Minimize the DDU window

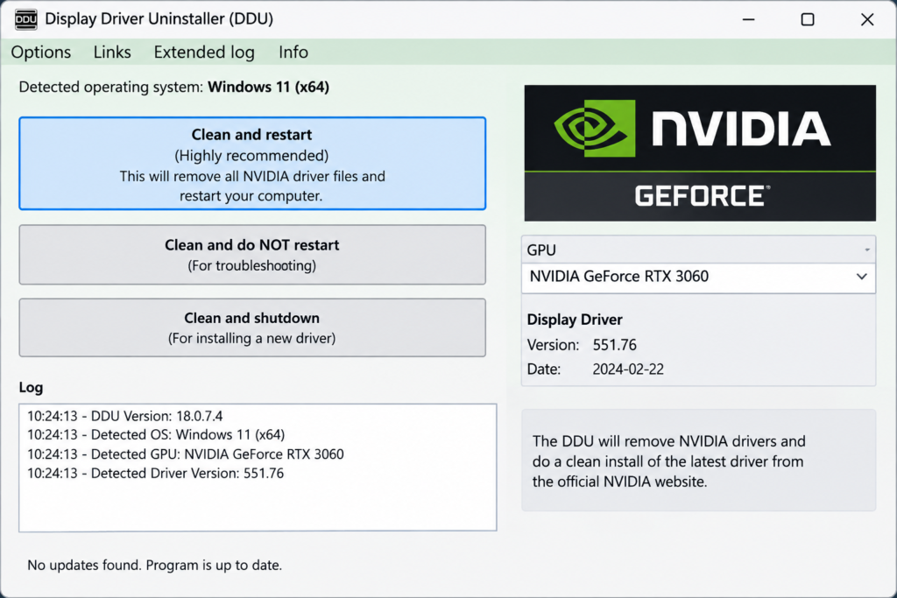(x=748, y=19)
